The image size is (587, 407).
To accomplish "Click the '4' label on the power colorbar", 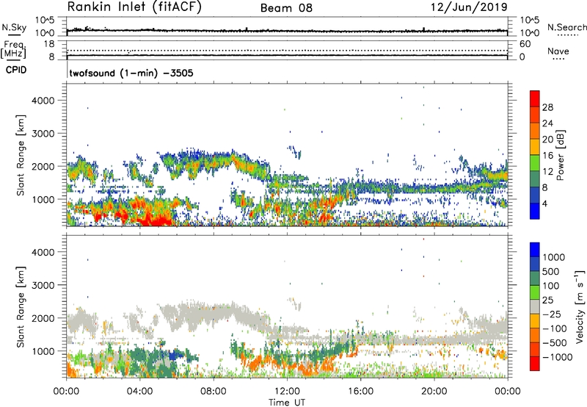I will tap(544, 203).
